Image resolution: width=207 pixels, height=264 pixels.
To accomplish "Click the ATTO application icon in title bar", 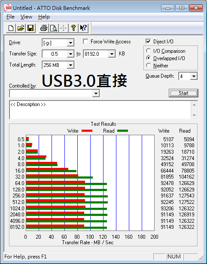I will (x=8, y=8).
